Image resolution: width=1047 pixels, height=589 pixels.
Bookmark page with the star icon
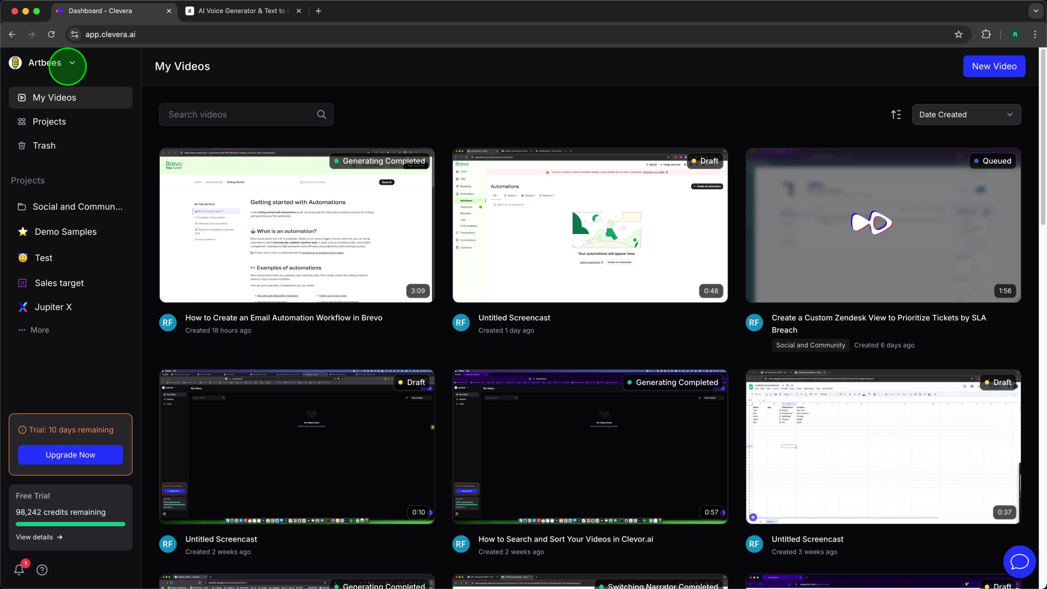tap(958, 34)
